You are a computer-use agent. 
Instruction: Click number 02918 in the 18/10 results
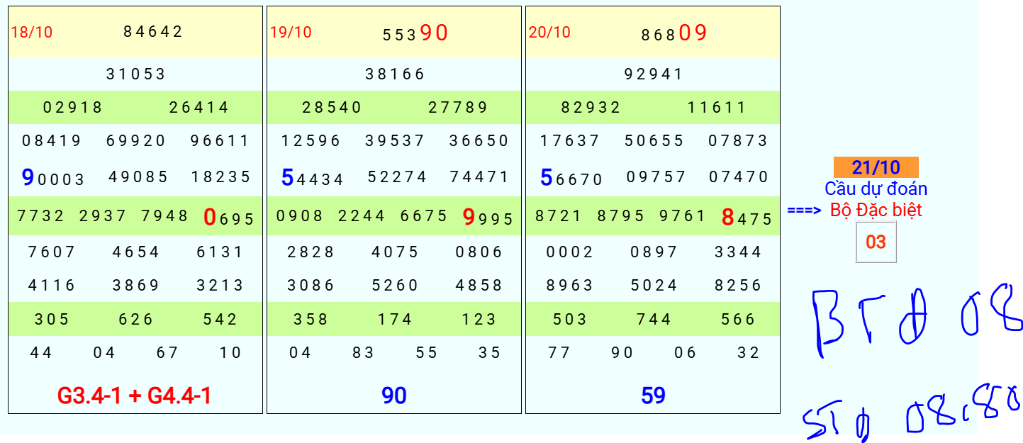73,108
